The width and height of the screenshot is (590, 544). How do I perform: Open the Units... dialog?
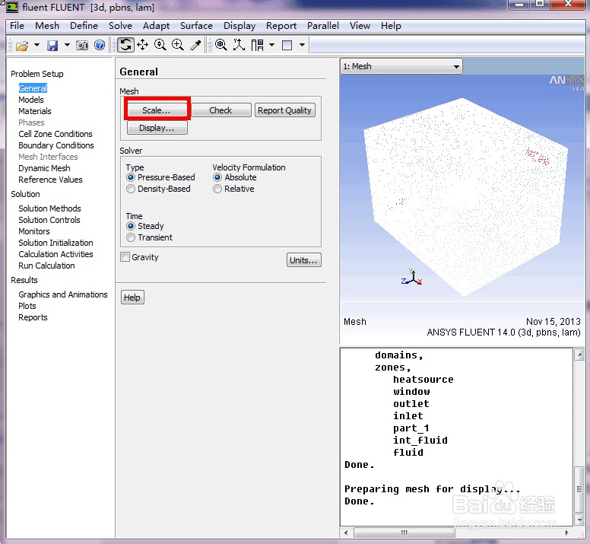[303, 260]
